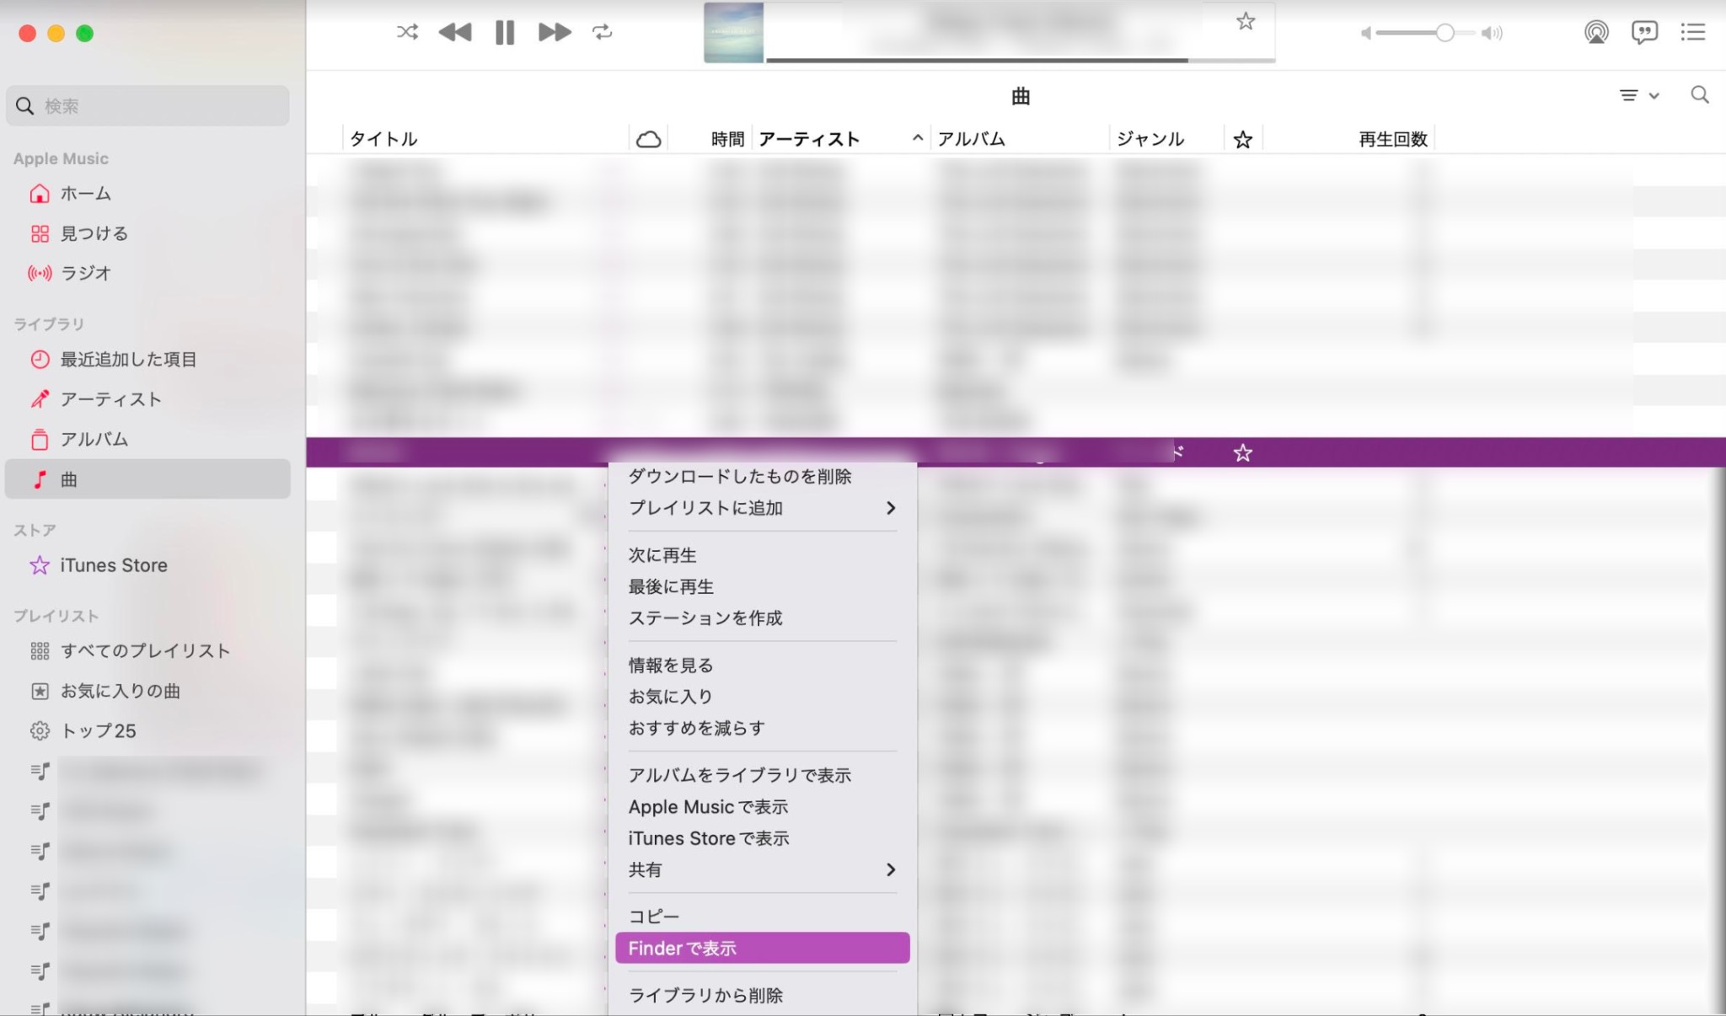Click the iTunes Store star icon
The width and height of the screenshot is (1726, 1016).
click(x=40, y=565)
